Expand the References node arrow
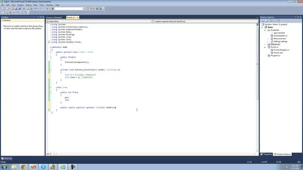This screenshot has height=170, width=303. point(265,44)
